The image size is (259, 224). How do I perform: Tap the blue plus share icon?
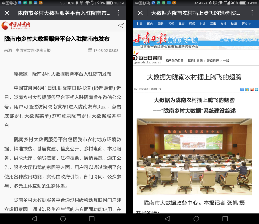pyautogui.click(x=242, y=90)
